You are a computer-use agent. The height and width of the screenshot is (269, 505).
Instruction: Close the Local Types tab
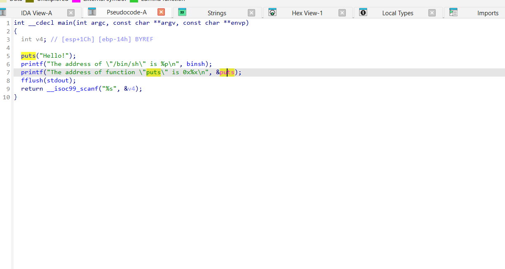(x=432, y=13)
